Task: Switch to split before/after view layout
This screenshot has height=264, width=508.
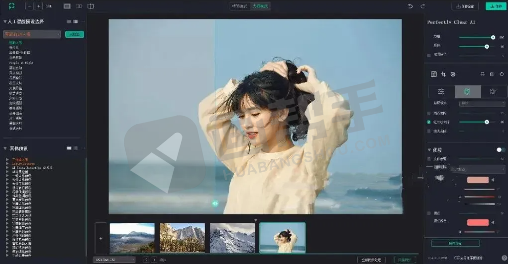Action: point(79,6)
